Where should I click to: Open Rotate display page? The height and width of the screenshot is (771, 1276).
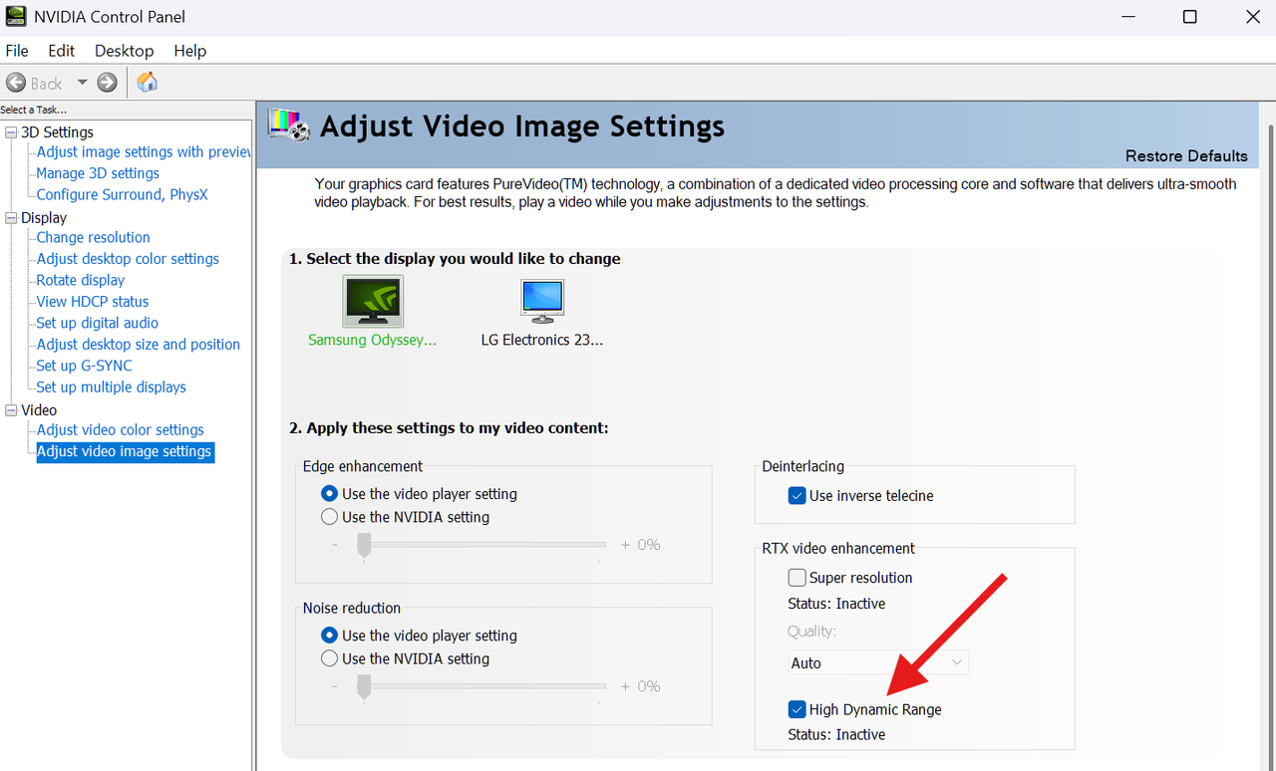tap(81, 281)
